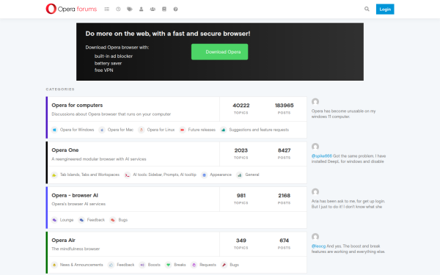Image resolution: width=440 pixels, height=275 pixels.
Task: Open the News & Announcements link
Action: [81, 265]
